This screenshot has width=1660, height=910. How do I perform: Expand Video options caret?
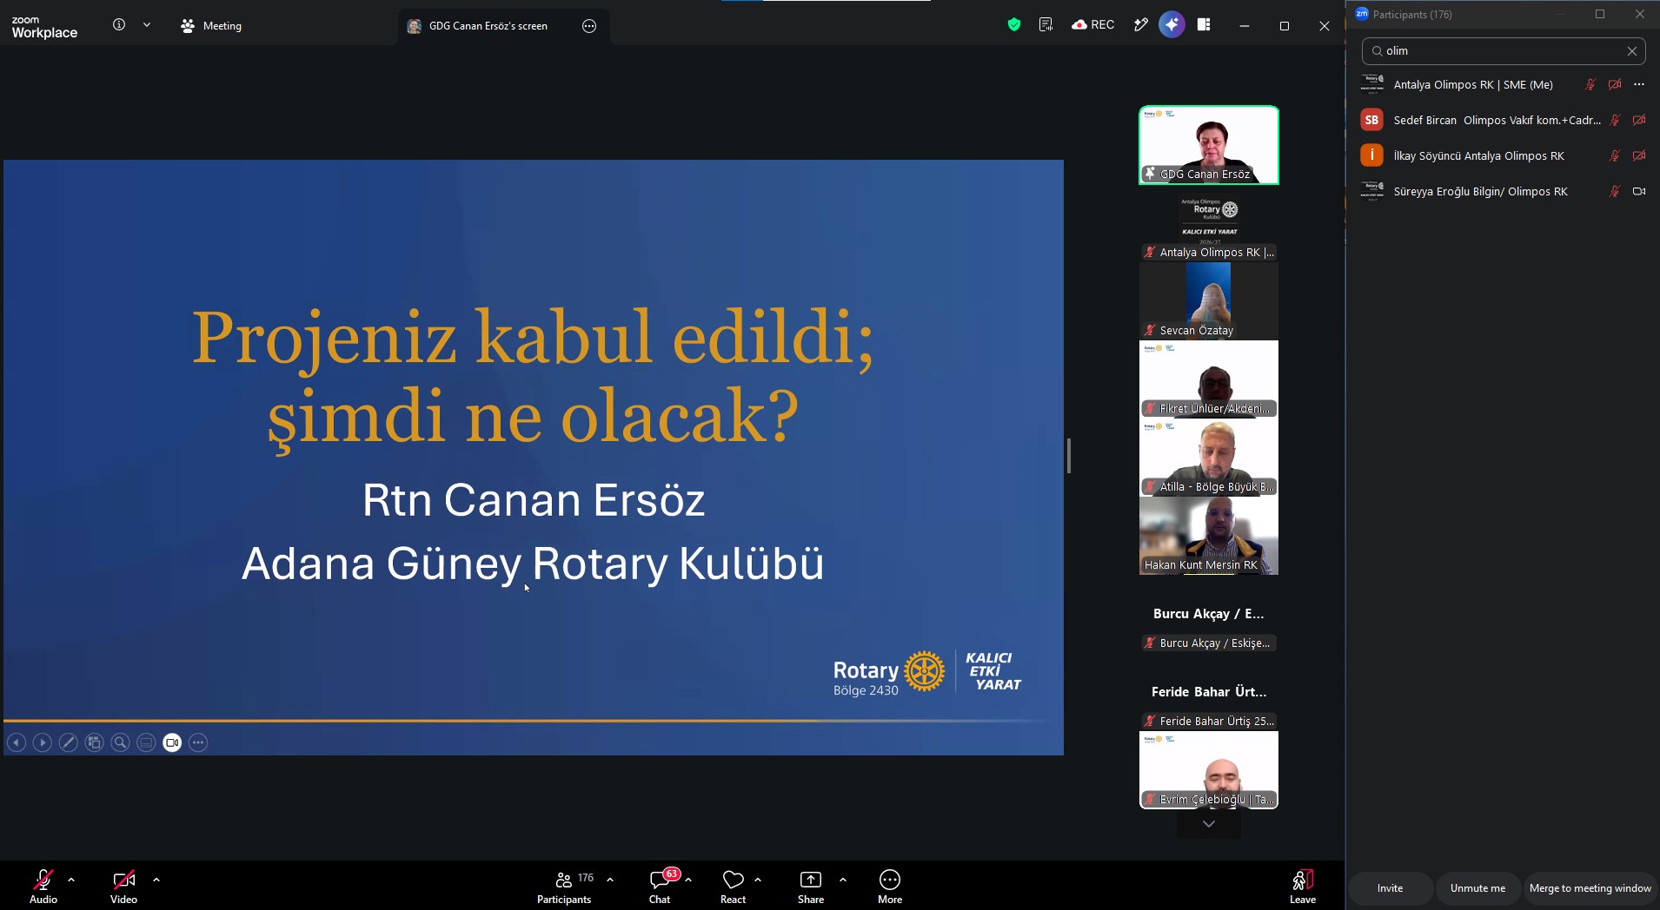coord(156,880)
